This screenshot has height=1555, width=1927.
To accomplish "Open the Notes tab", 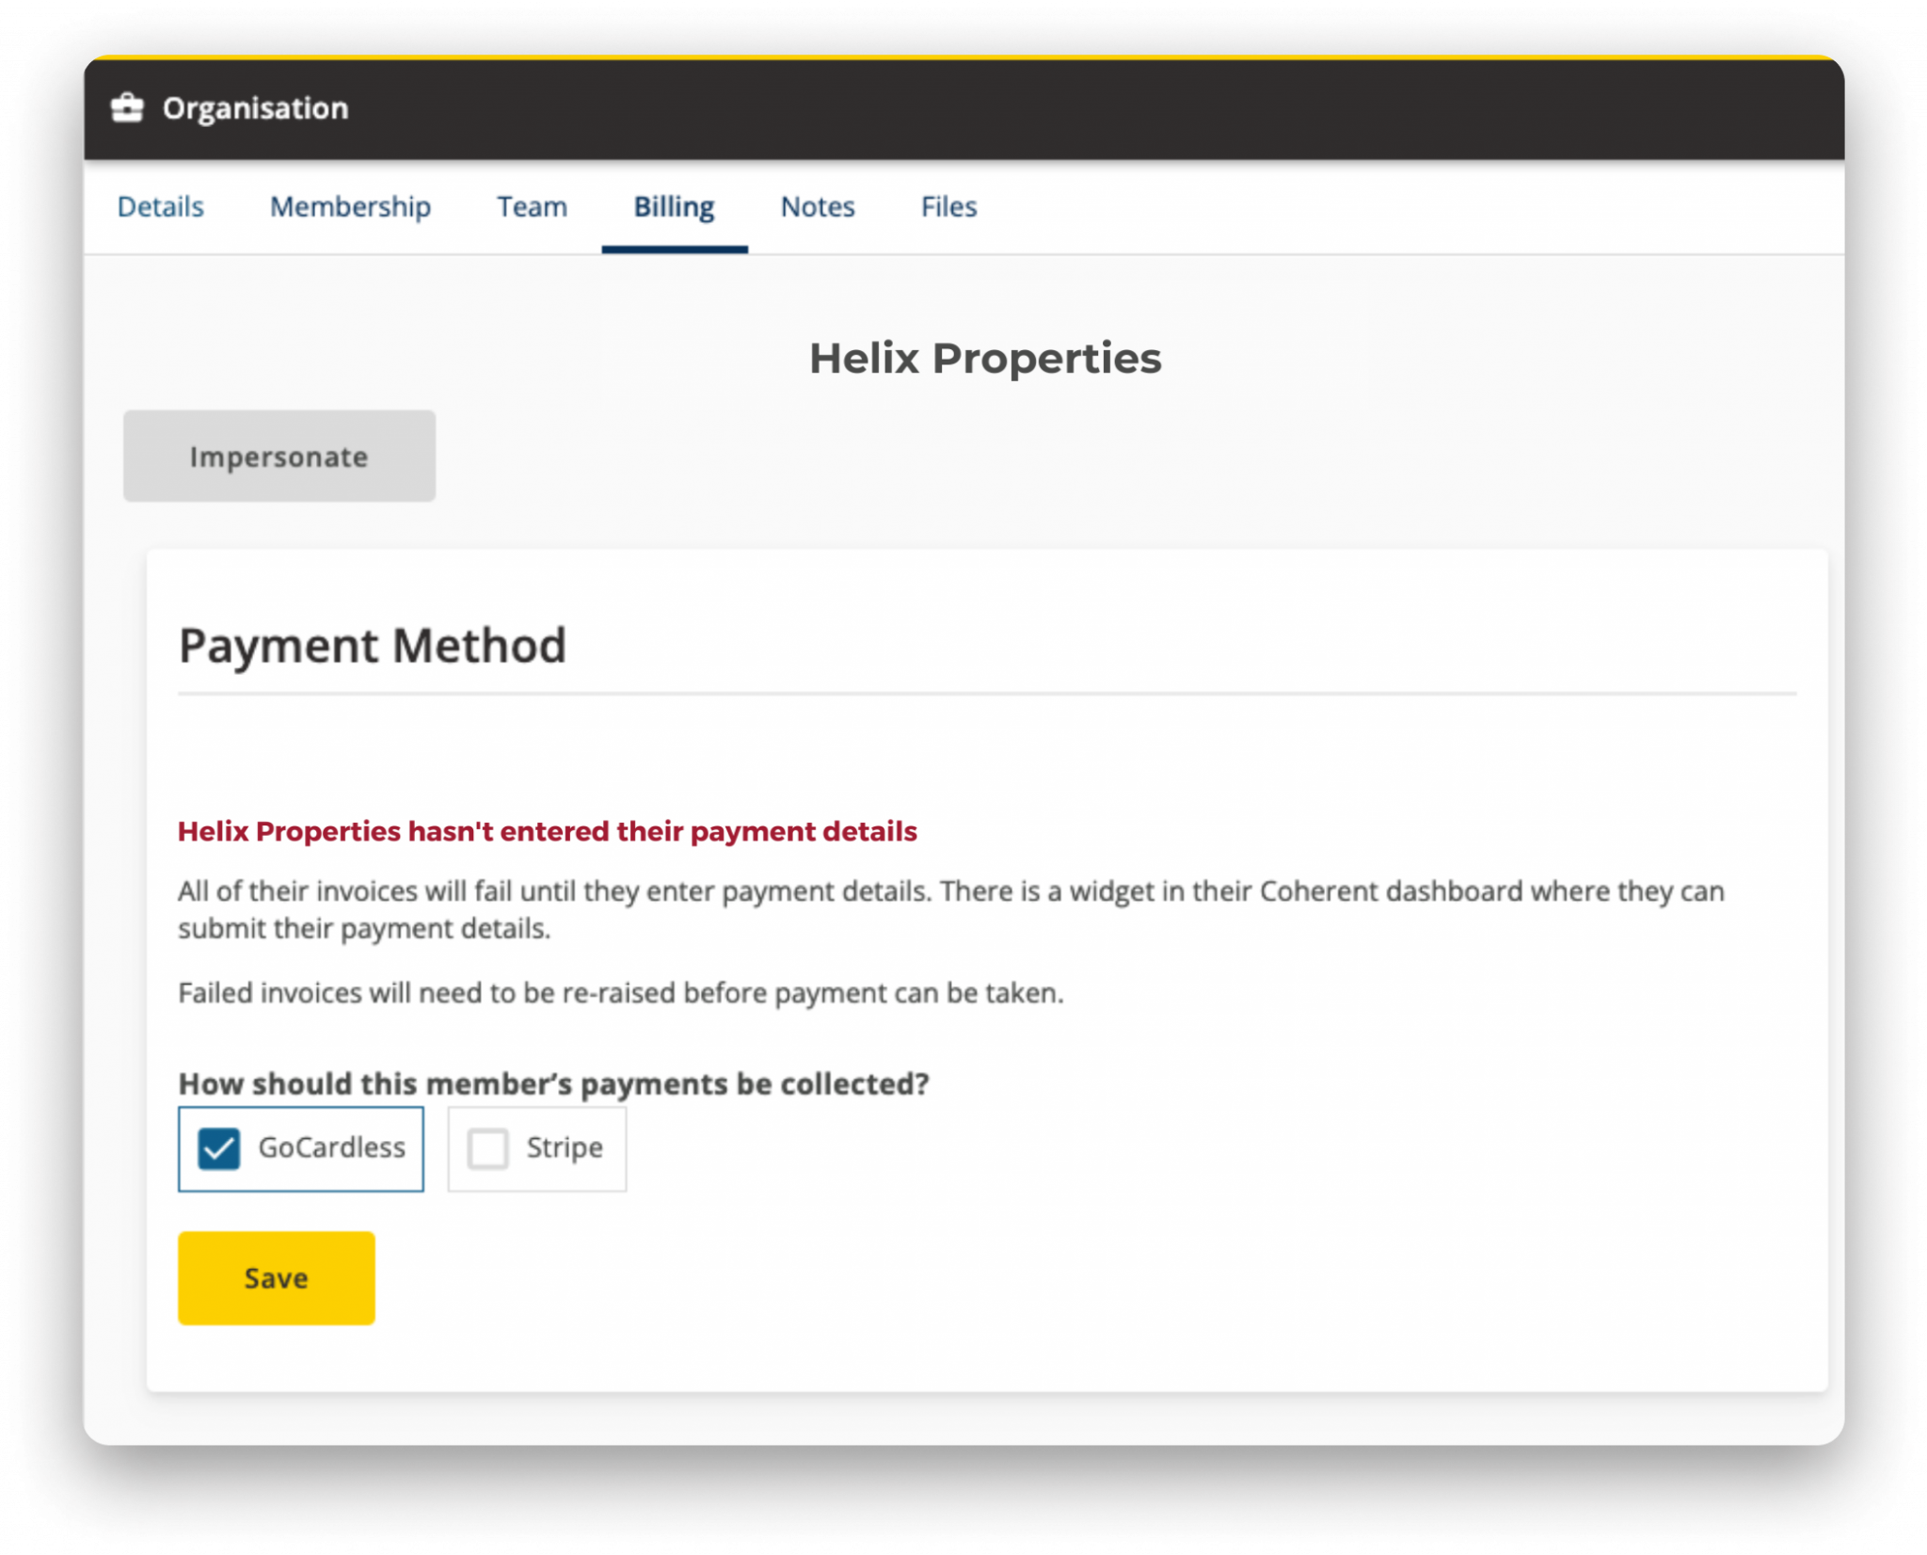I will point(819,206).
